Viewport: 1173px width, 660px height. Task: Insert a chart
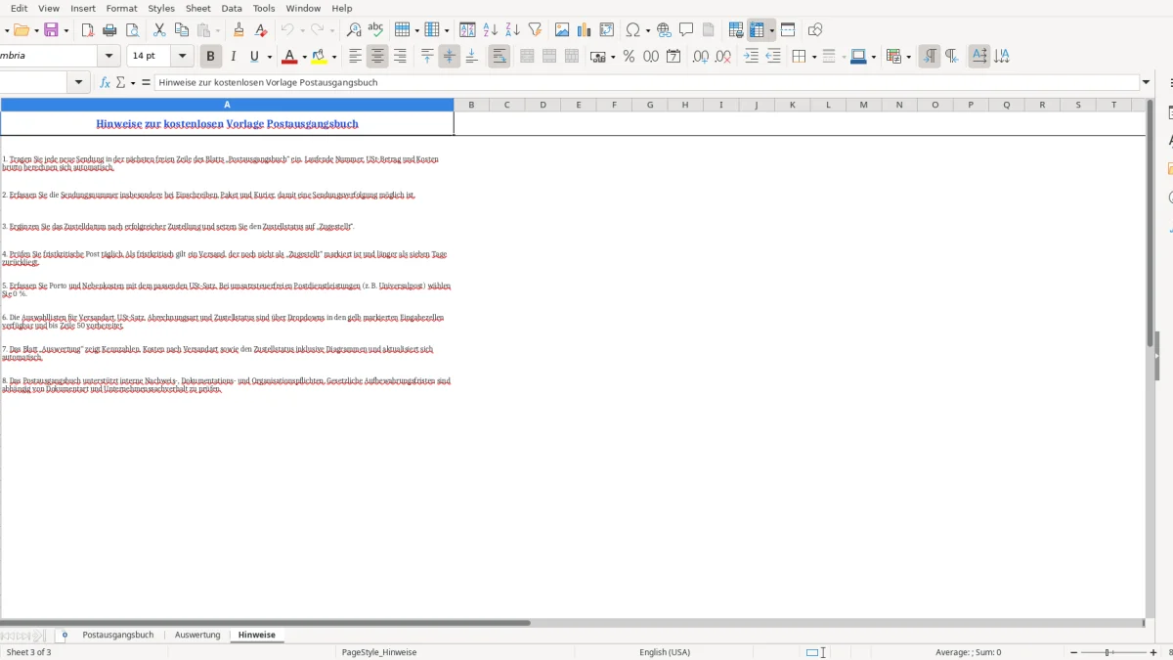585,30
